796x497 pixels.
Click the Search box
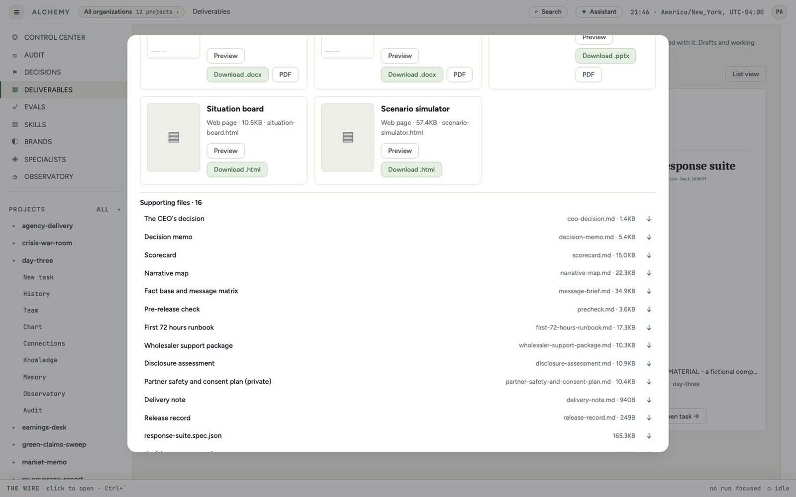548,12
